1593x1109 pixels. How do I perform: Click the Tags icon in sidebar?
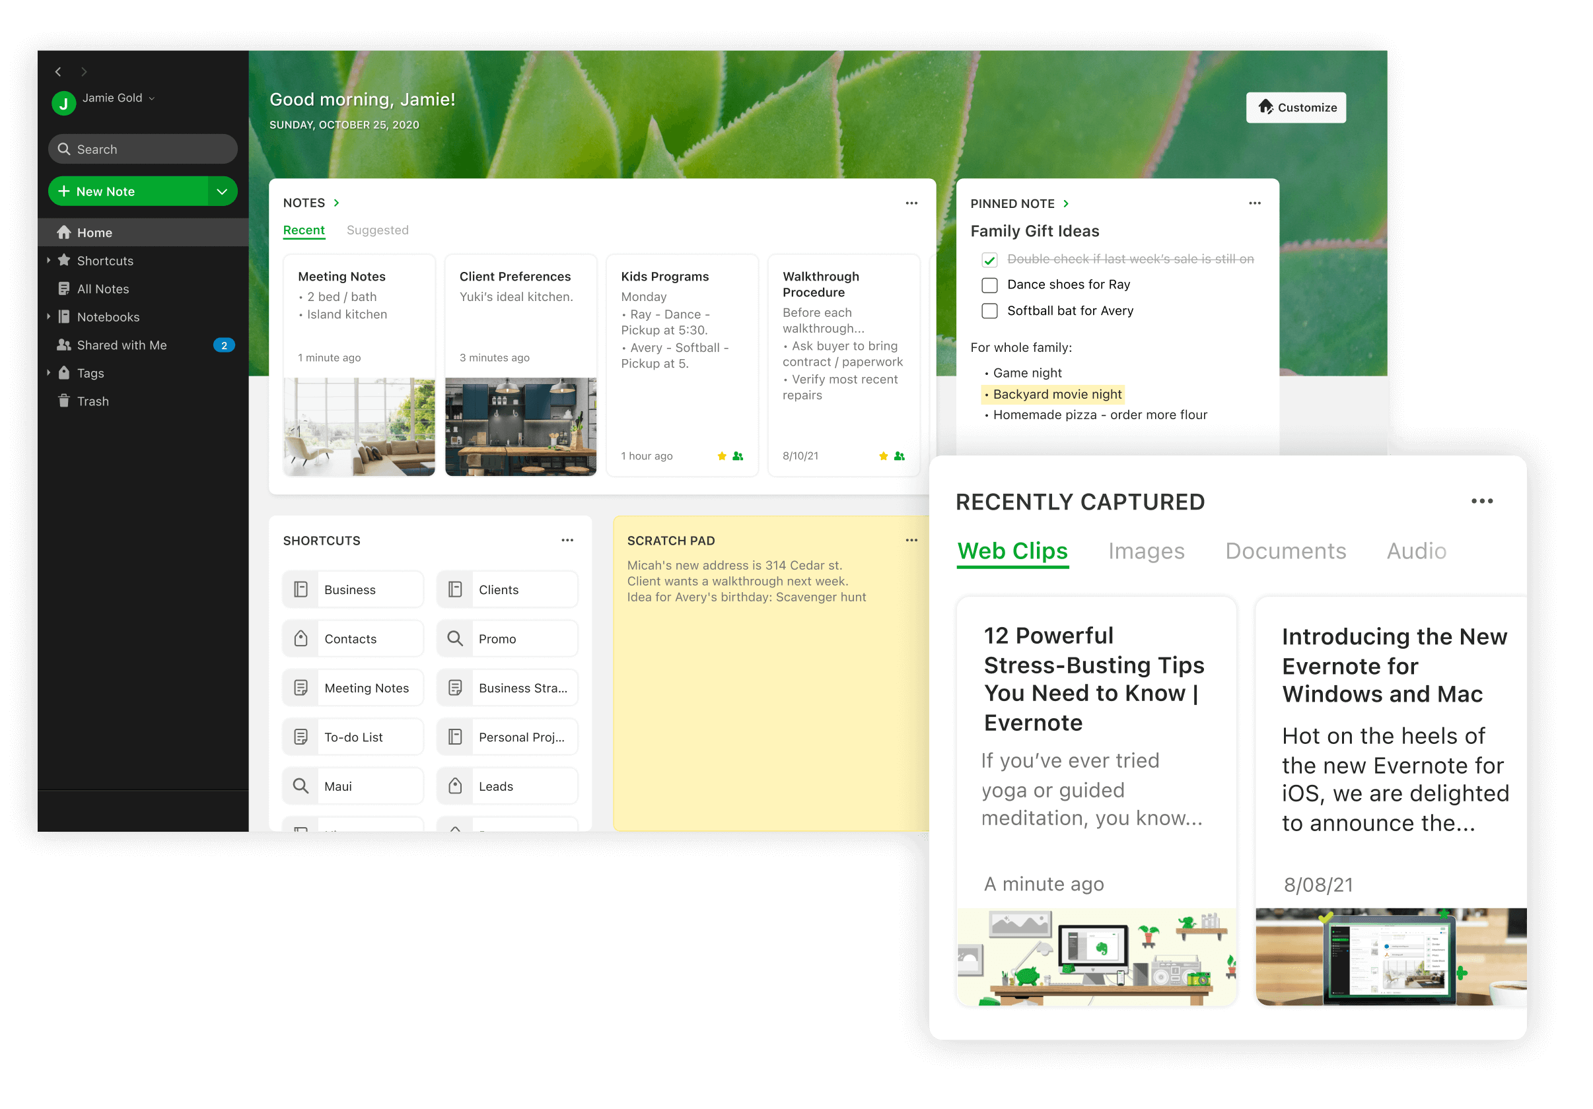coord(64,373)
